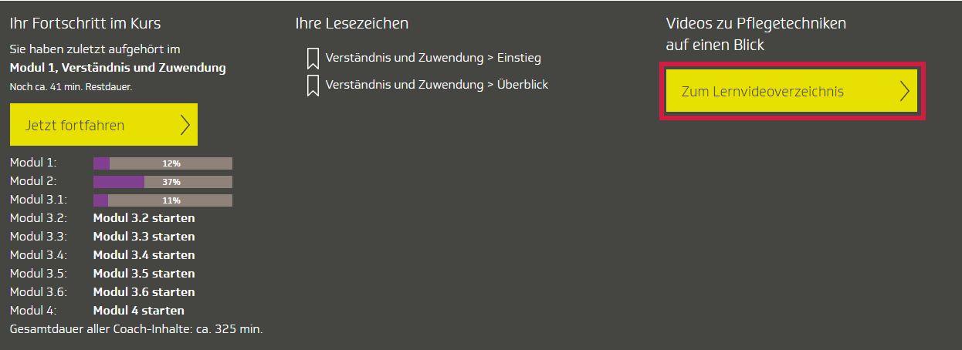
Task: Begin Modul 3.6 starten
Action: tap(144, 292)
